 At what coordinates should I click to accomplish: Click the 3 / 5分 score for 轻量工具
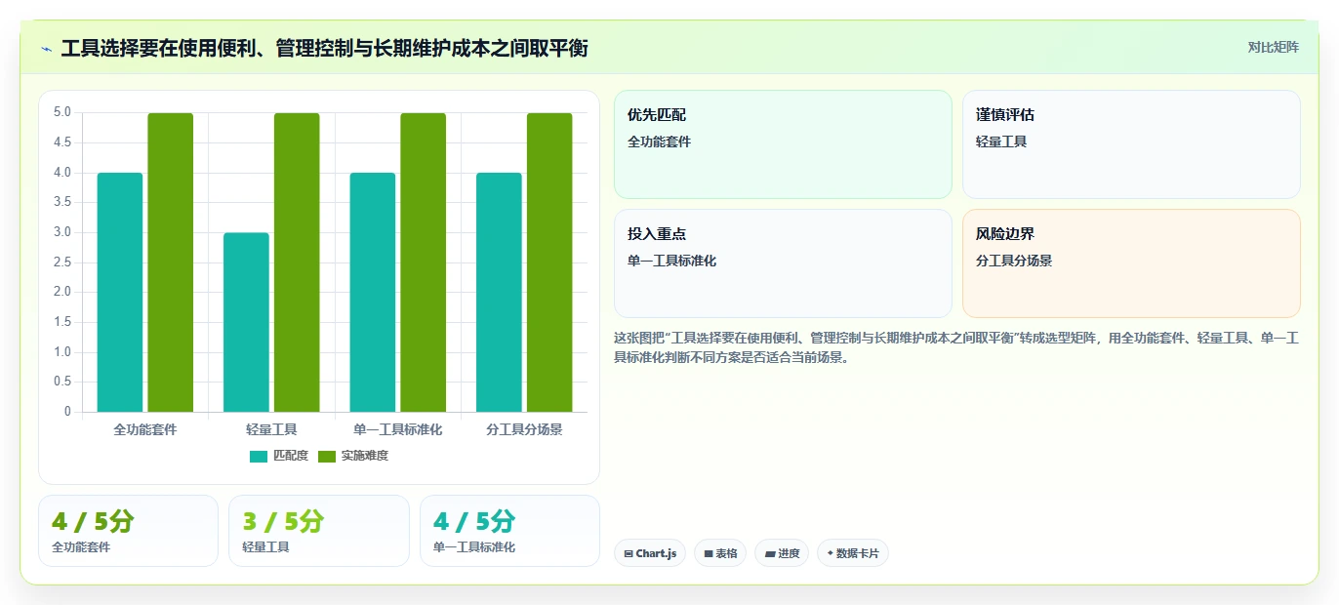(x=283, y=522)
